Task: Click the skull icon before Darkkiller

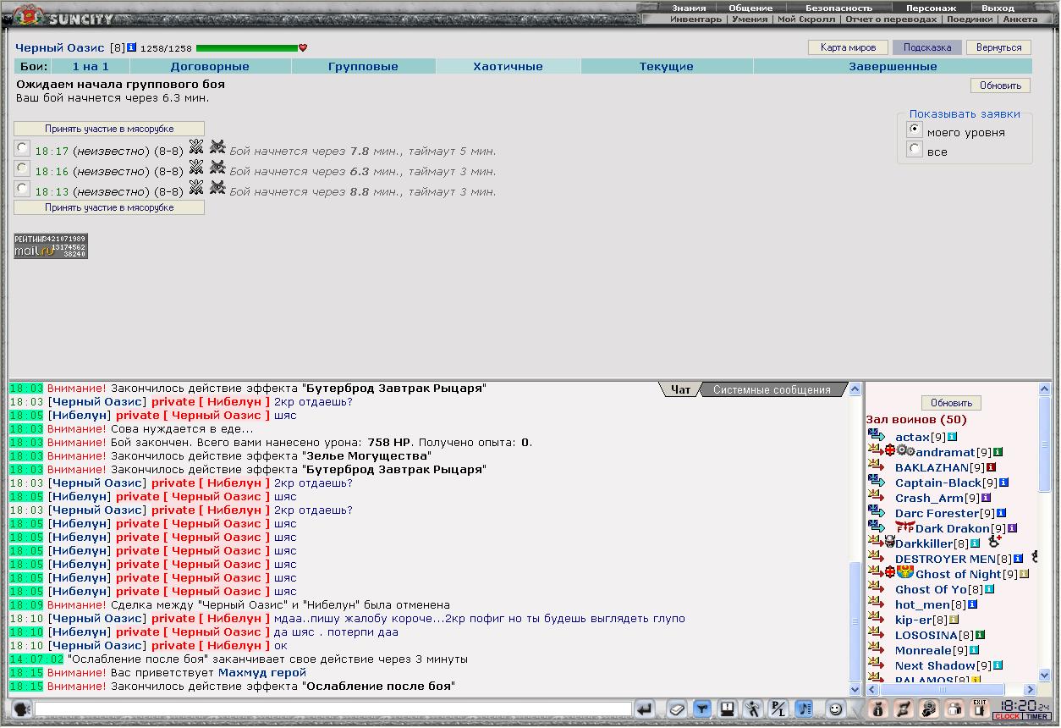Action: [890, 543]
